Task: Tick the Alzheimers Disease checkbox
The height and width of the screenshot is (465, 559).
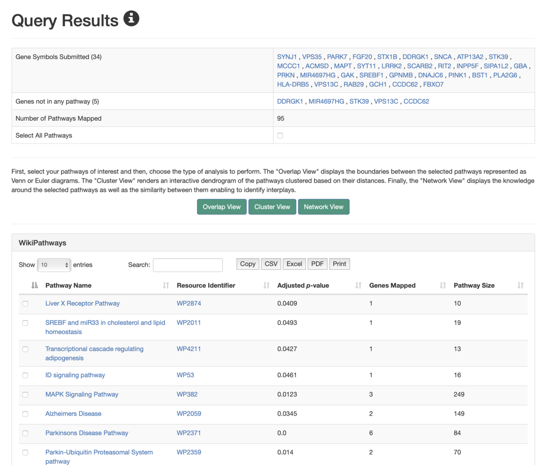Action: point(25,414)
